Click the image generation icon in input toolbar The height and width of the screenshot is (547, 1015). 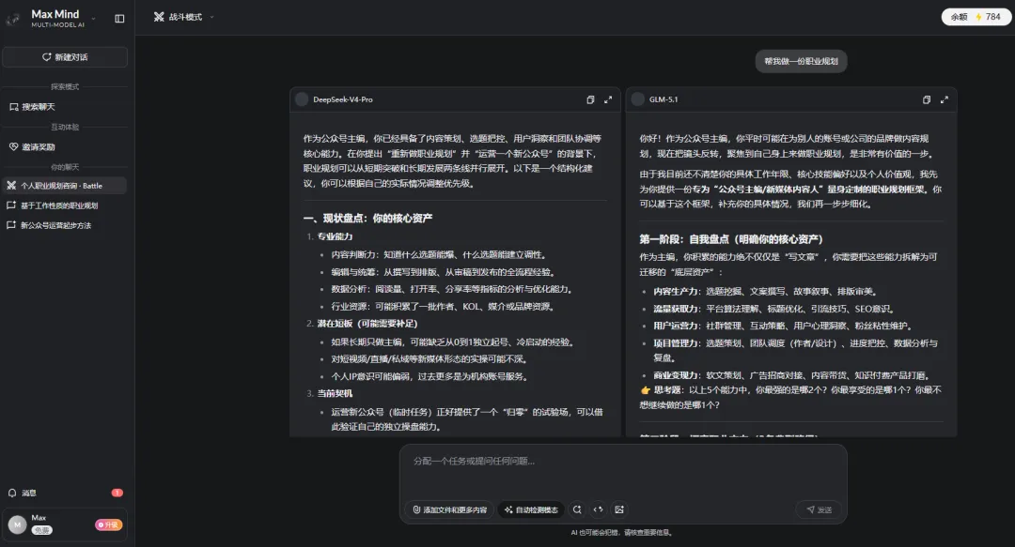click(x=619, y=509)
